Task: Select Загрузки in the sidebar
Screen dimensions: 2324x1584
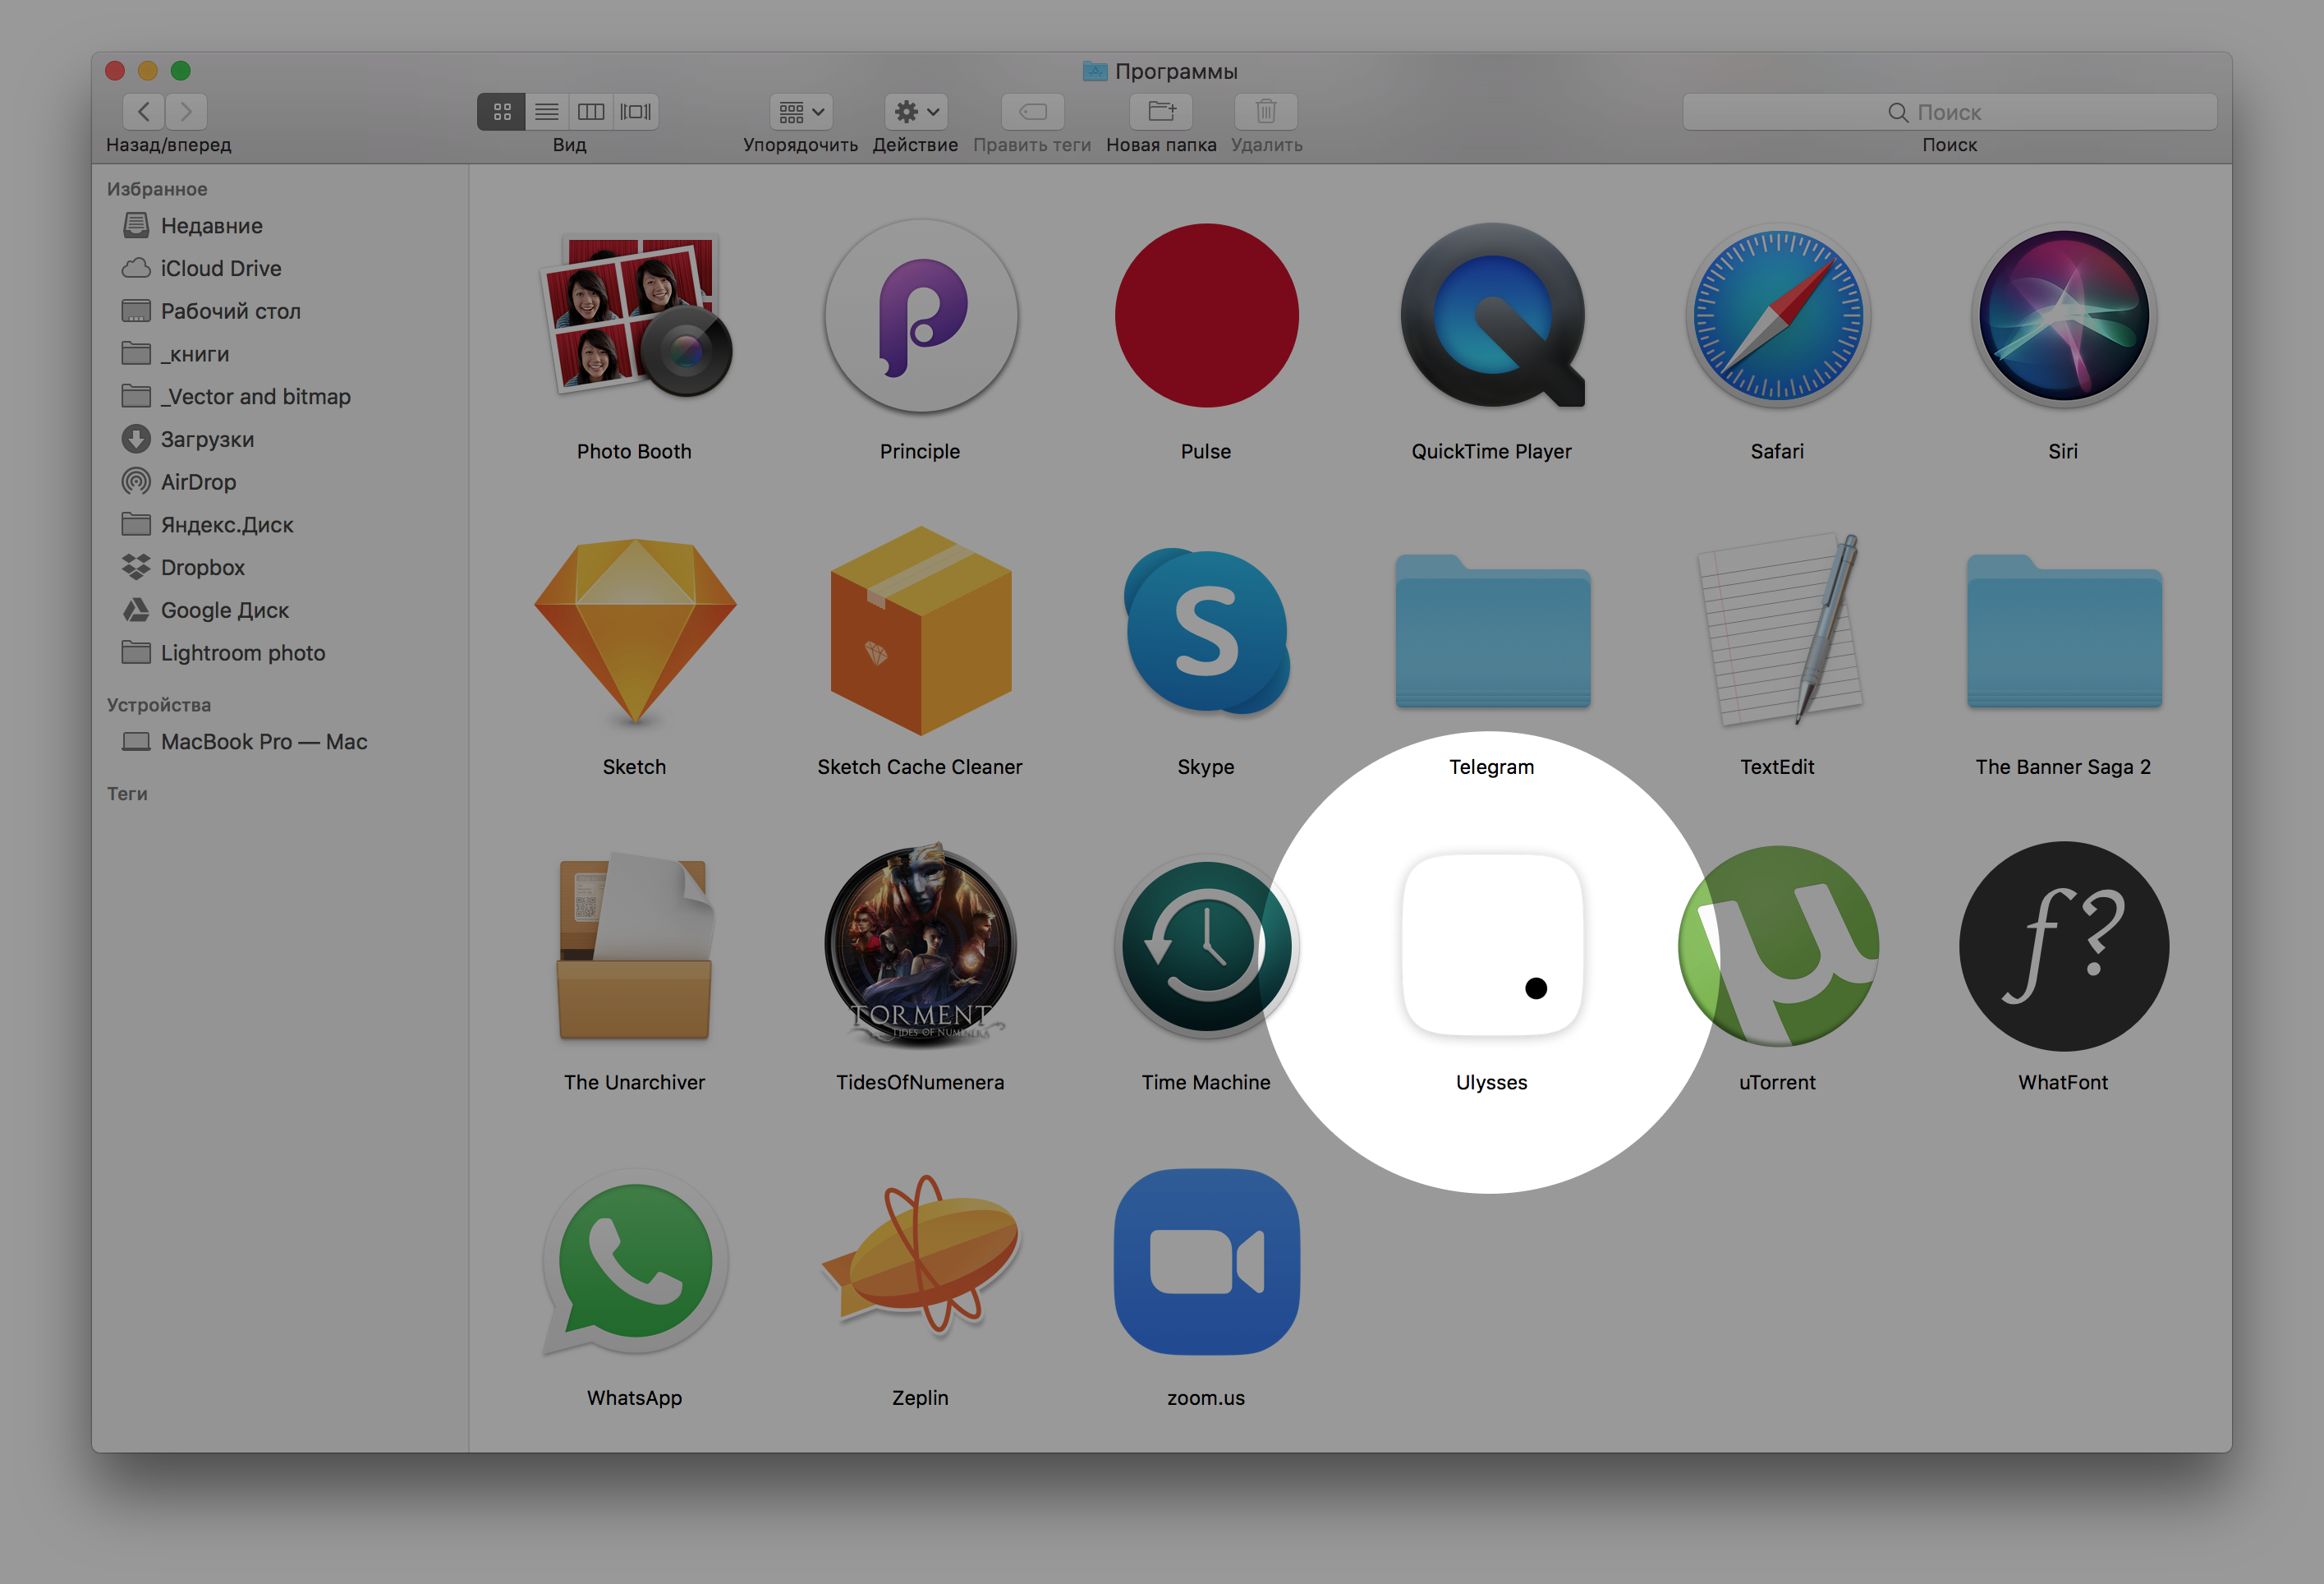Action: coord(207,440)
